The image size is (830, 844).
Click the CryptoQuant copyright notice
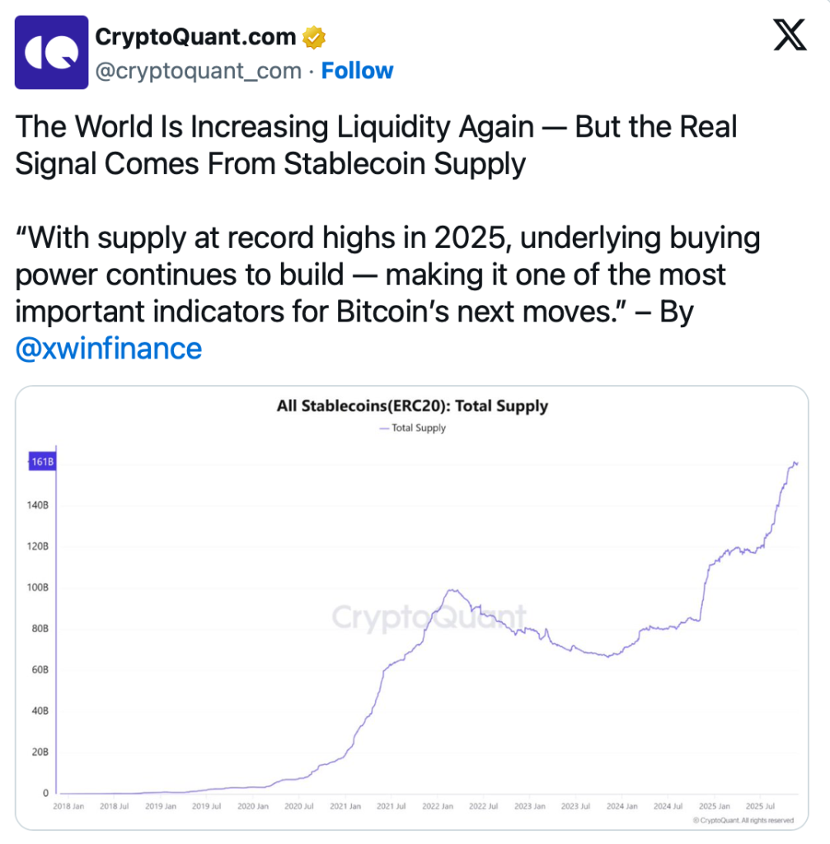[x=743, y=820]
